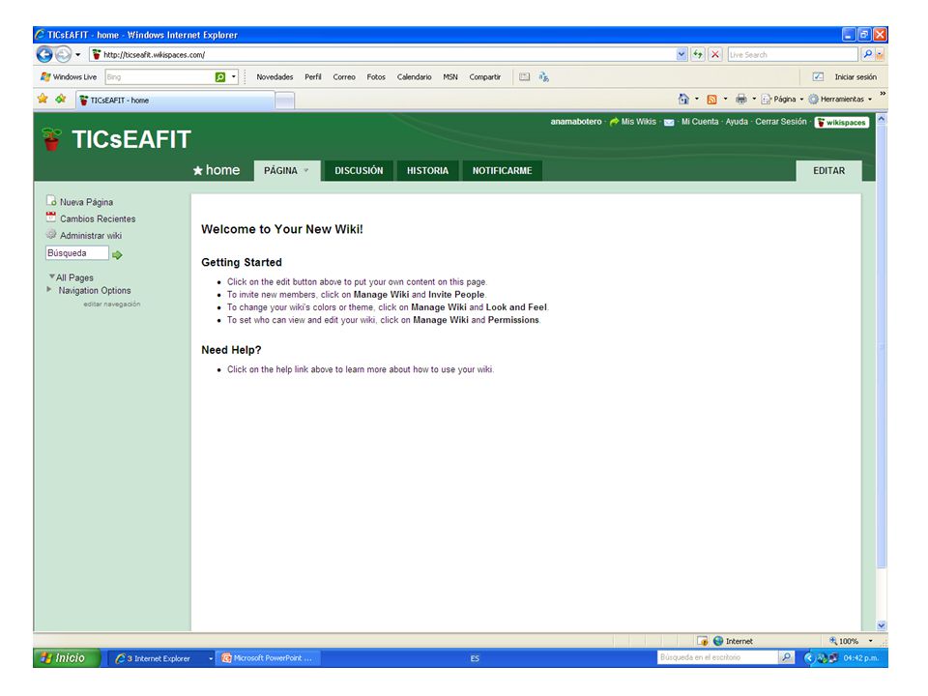Switch to the NOTIFICARME tab

[x=502, y=170]
